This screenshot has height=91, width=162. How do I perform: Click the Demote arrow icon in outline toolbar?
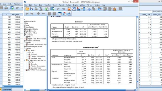click(x=32, y=14)
